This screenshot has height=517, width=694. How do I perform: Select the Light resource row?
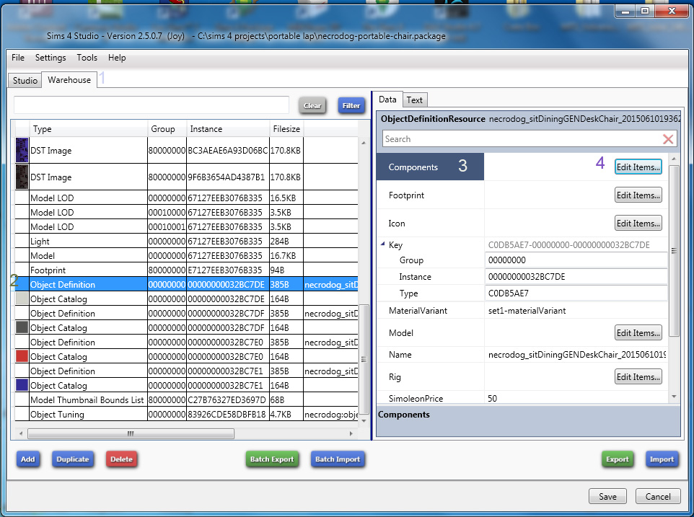[186, 241]
